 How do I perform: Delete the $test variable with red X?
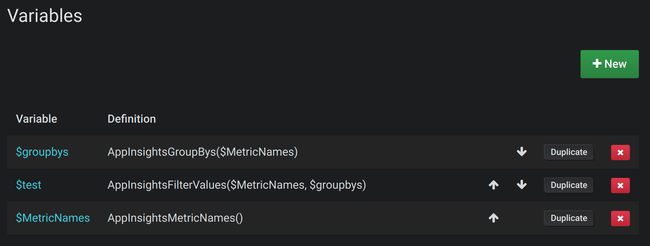[620, 185]
